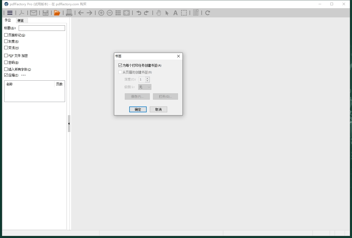Close the 书签 dialog
The width and height of the screenshot is (352, 238).
179,56
